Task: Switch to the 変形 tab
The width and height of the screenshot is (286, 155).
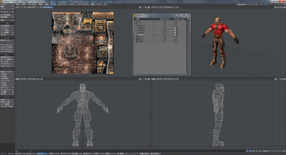Action: [x=24, y=4]
